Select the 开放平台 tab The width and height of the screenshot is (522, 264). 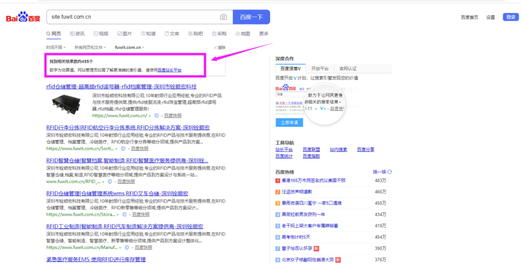point(319,69)
